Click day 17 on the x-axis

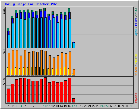73,106
